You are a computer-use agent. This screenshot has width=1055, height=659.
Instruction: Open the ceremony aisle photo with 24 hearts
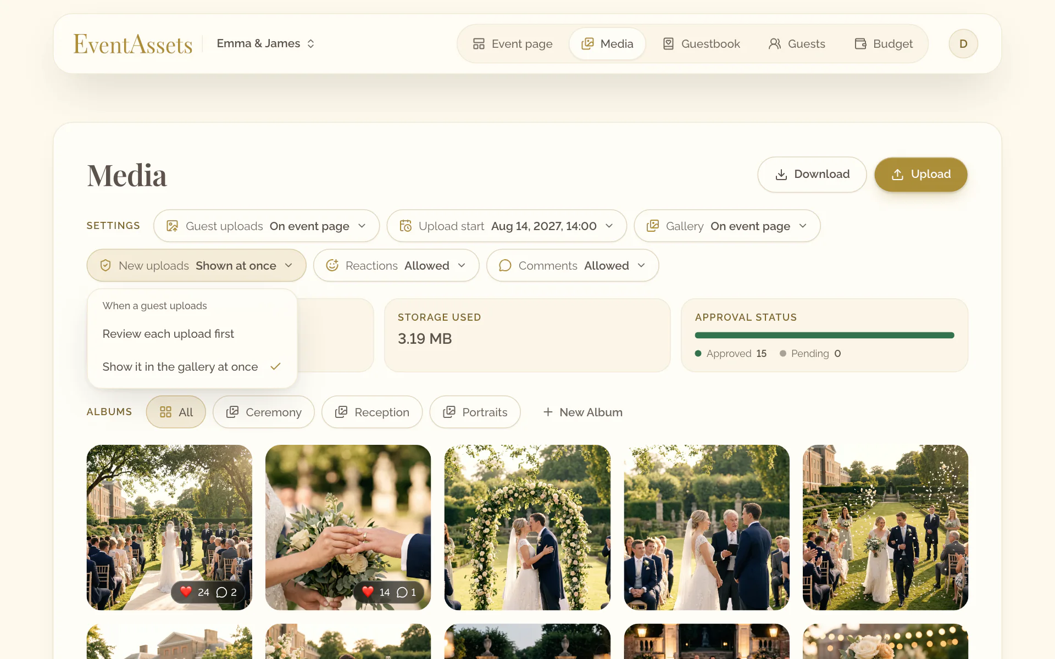169,527
